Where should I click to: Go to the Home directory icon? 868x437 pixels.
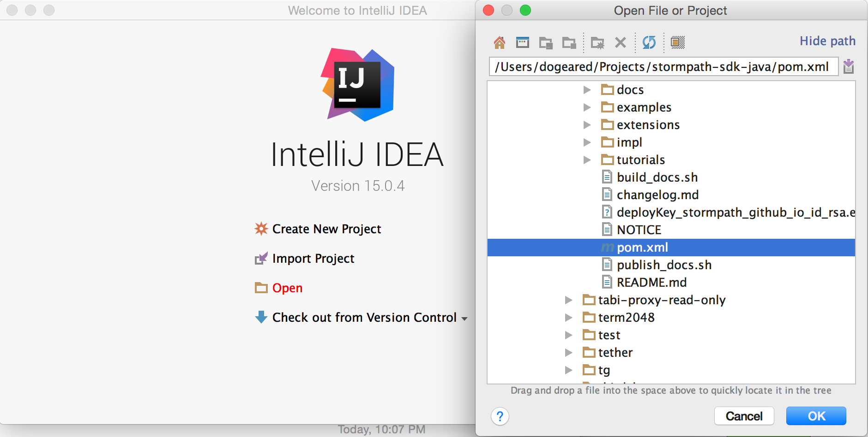pos(500,42)
